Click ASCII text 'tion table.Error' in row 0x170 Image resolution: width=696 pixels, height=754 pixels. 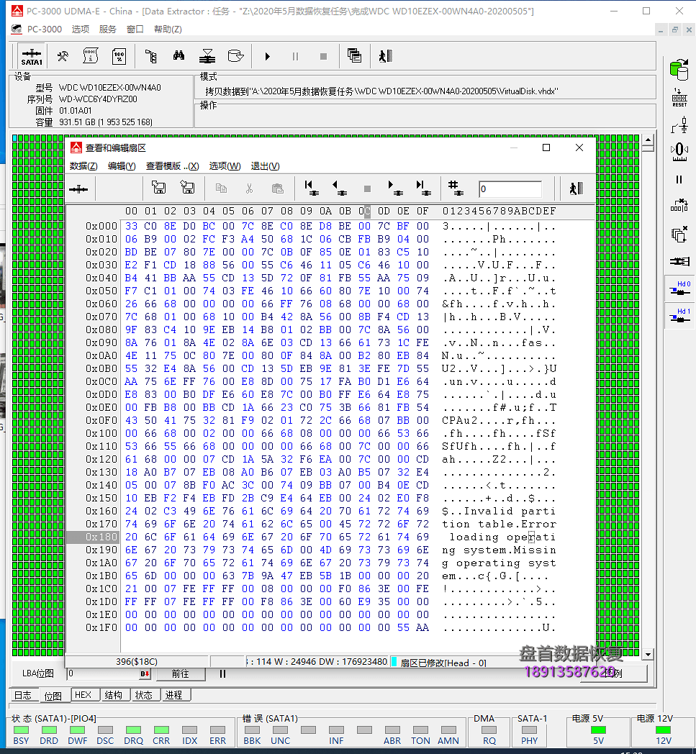[x=499, y=524]
